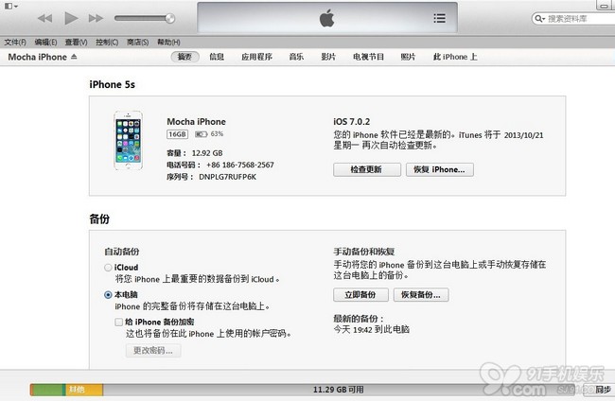Adjust the volume slider knob
Image resolution: width=615 pixels, height=401 pixels.
click(169, 18)
